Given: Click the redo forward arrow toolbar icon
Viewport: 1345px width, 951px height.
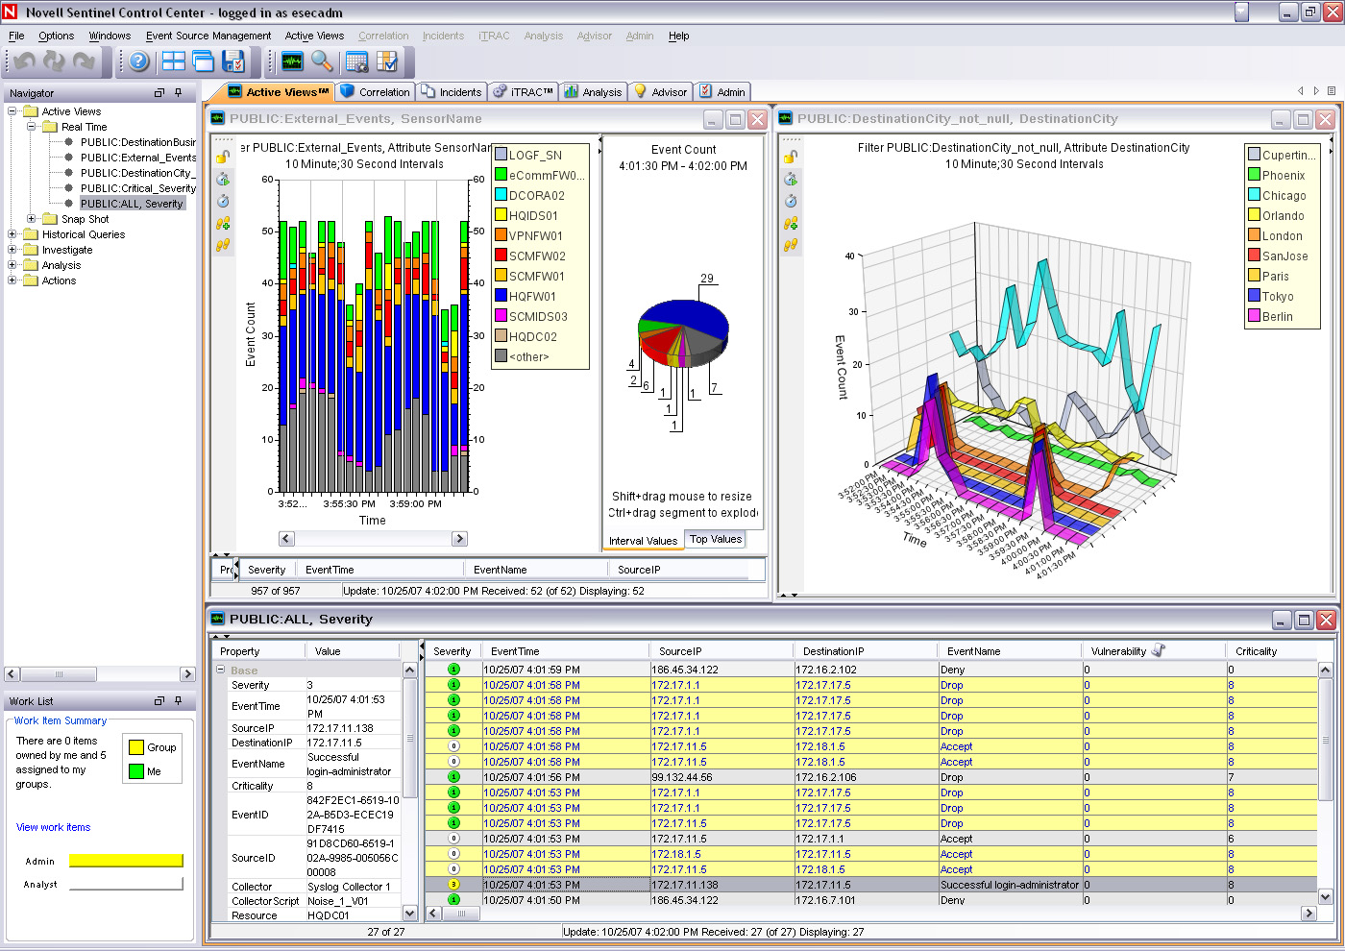Looking at the screenshot, I should [x=85, y=61].
